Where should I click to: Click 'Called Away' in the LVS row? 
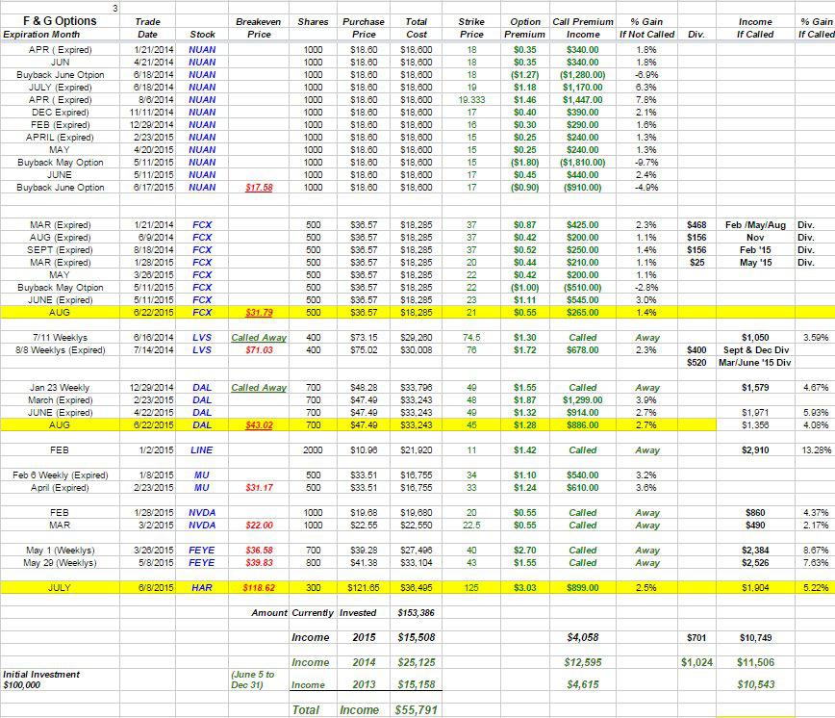259,338
